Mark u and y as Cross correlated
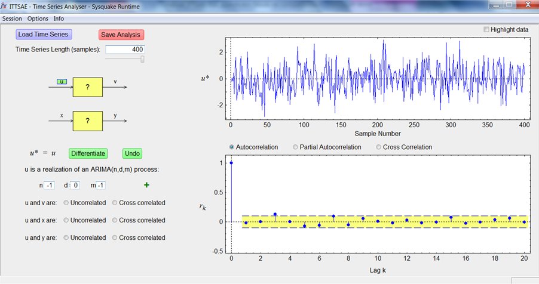 coord(115,237)
